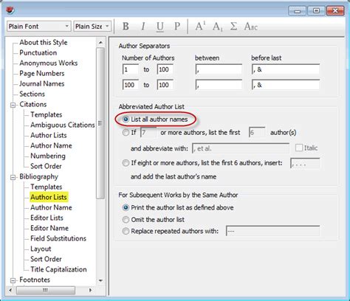
Task: Insert symbol using Sigma icon
Action: point(233,26)
